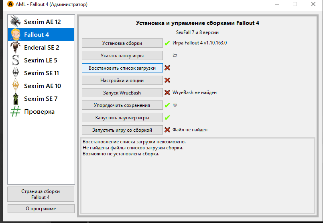Image resolution: width=323 pixels, height=223 pixels.
Task: Click the green hash Проверка icon
Action: [x=16, y=111]
